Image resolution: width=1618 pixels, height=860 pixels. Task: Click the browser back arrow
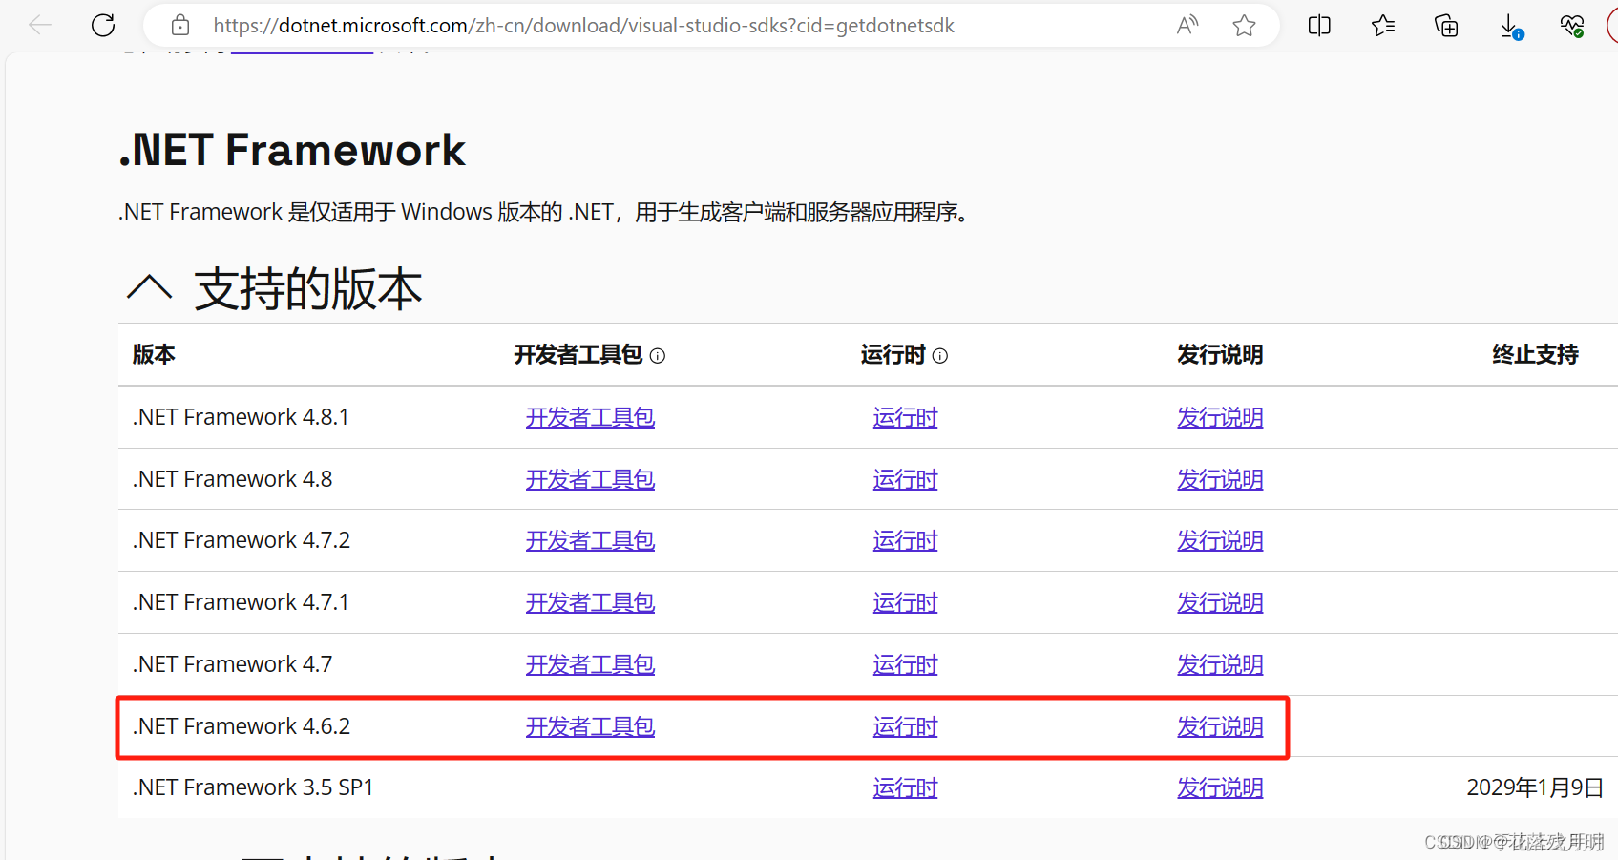(x=40, y=26)
